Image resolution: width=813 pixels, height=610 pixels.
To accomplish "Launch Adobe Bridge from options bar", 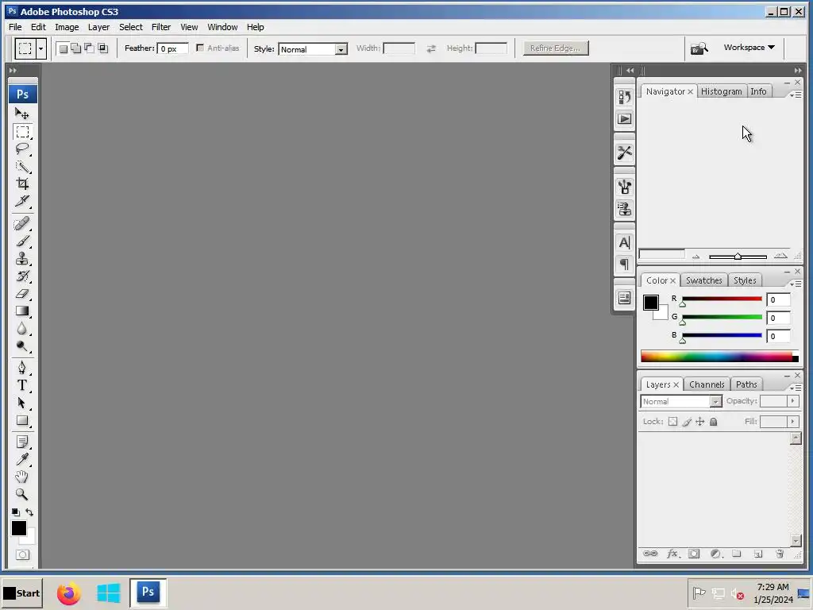I will [699, 48].
